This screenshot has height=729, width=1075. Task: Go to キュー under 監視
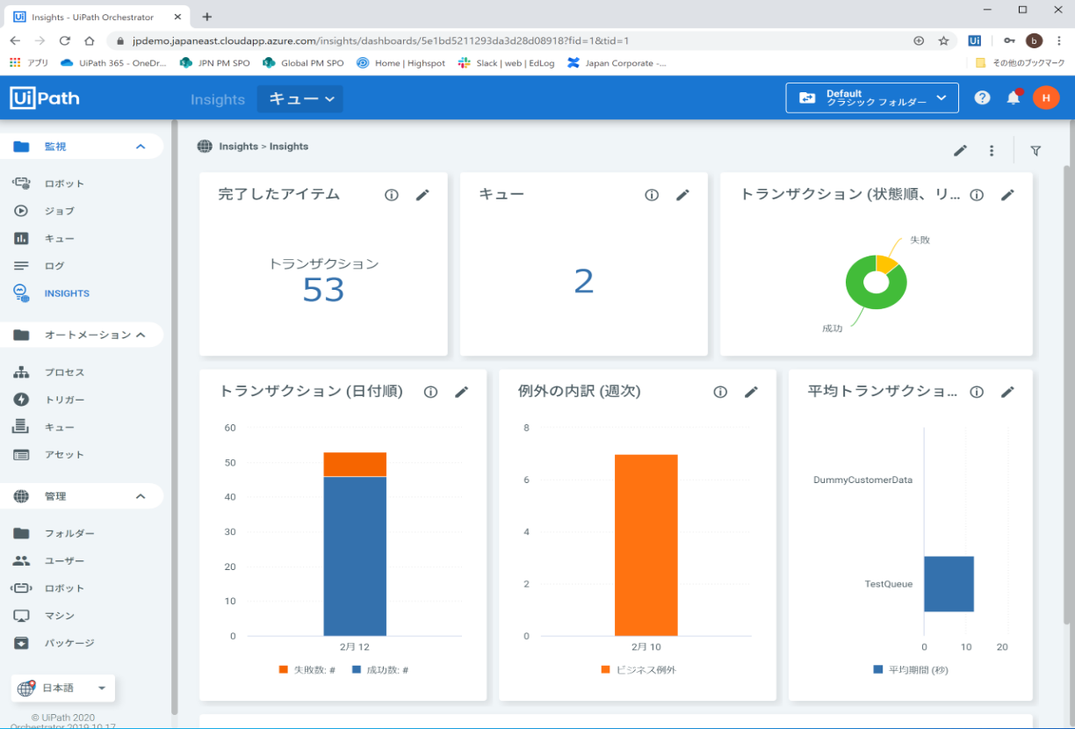pos(60,238)
